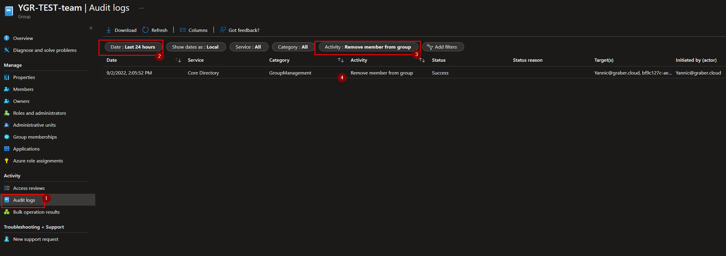
Task: Sort by the Category column arrows
Action: [341, 60]
